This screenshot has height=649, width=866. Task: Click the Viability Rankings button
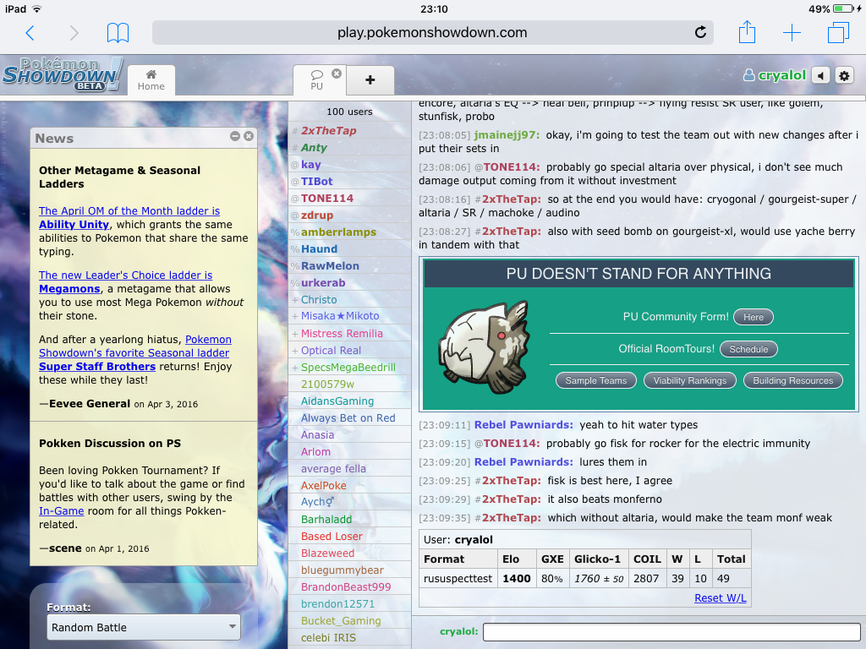pyautogui.click(x=689, y=380)
